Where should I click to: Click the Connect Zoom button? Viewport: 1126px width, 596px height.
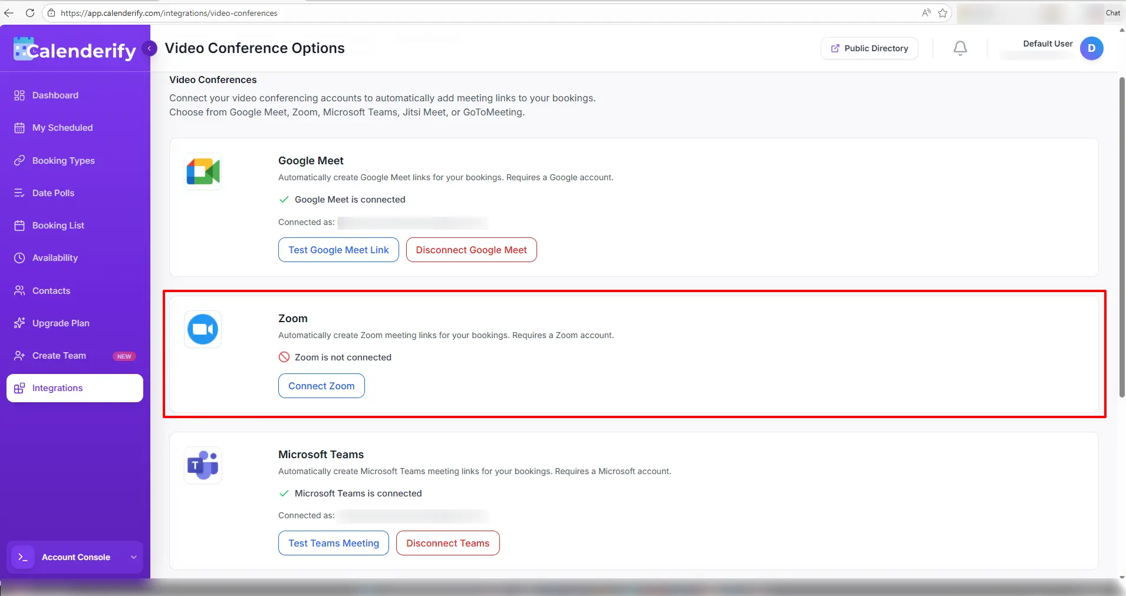pos(321,386)
